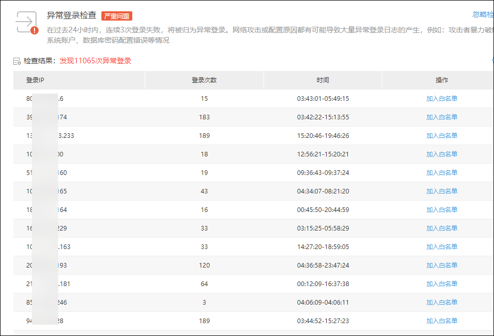This screenshot has height=336, width=494.
Task: Whitelist the IP with 120 login attempts
Action: point(442,266)
